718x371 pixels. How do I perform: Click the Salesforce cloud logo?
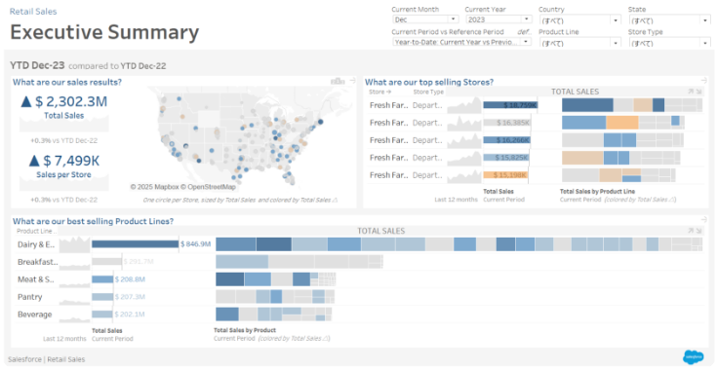[x=694, y=356]
